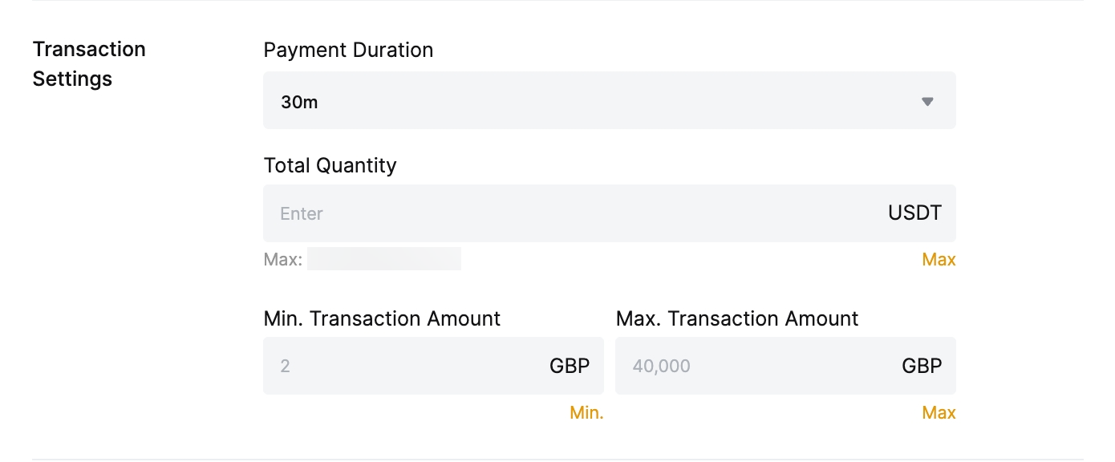Click the "2" placeholder in minimum amount
1115x462 pixels.
click(285, 367)
